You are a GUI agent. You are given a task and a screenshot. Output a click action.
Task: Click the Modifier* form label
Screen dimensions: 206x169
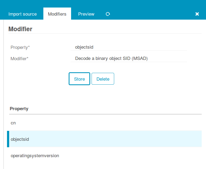(19, 58)
